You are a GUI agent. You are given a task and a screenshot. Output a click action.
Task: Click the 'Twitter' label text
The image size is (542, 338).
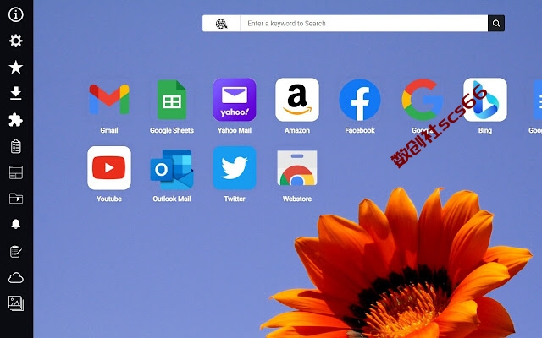235,199
